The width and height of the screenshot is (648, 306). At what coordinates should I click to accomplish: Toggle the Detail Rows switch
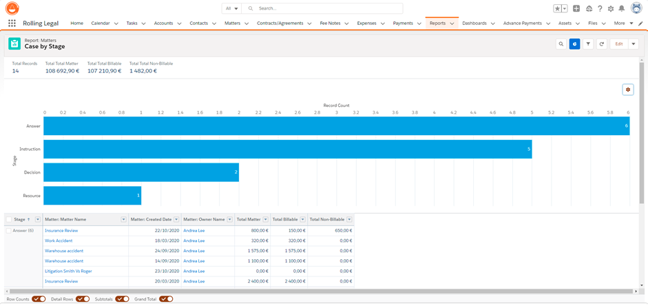pyautogui.click(x=83, y=299)
